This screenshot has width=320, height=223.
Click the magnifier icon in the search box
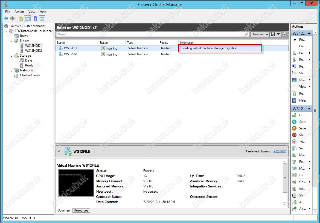[247, 34]
